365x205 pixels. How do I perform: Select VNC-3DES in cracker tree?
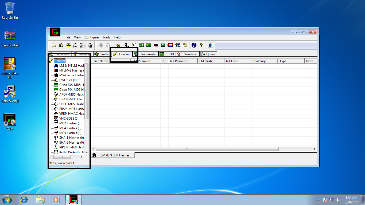(x=69, y=119)
